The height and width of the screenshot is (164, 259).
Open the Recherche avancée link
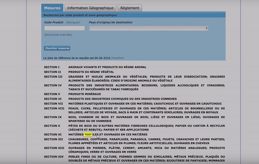pos(58,35)
